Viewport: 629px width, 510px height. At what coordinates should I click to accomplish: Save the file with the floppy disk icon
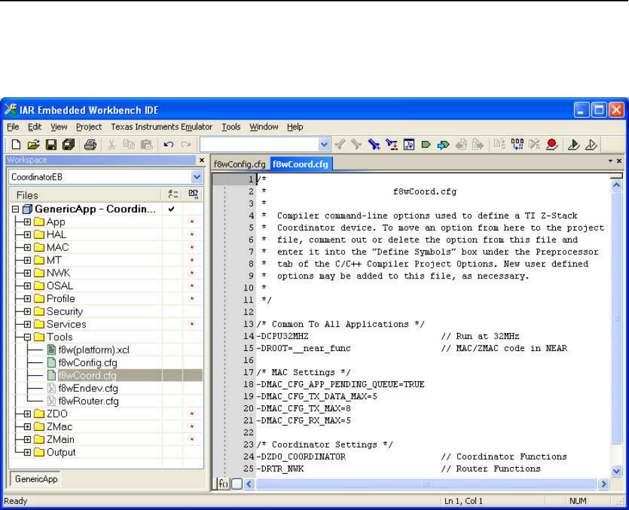(x=50, y=144)
